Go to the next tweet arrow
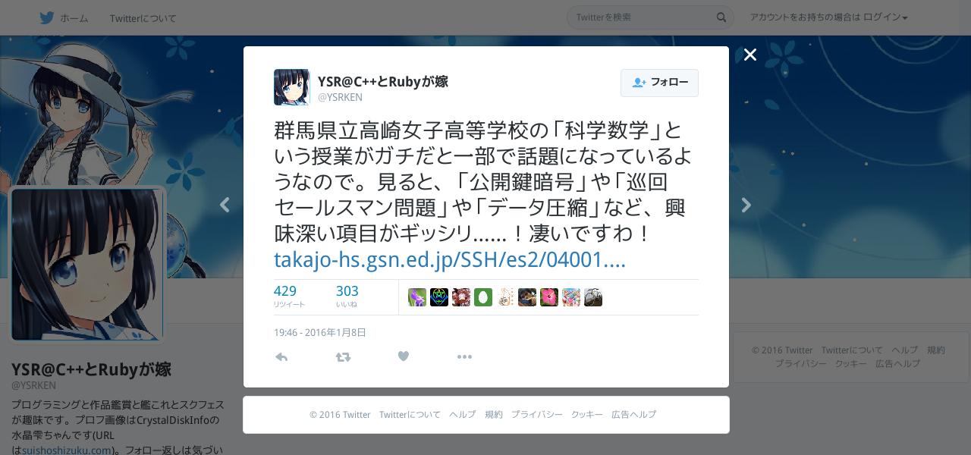 pyautogui.click(x=746, y=205)
